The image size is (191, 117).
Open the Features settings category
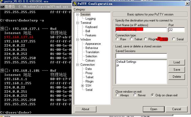(91, 35)
